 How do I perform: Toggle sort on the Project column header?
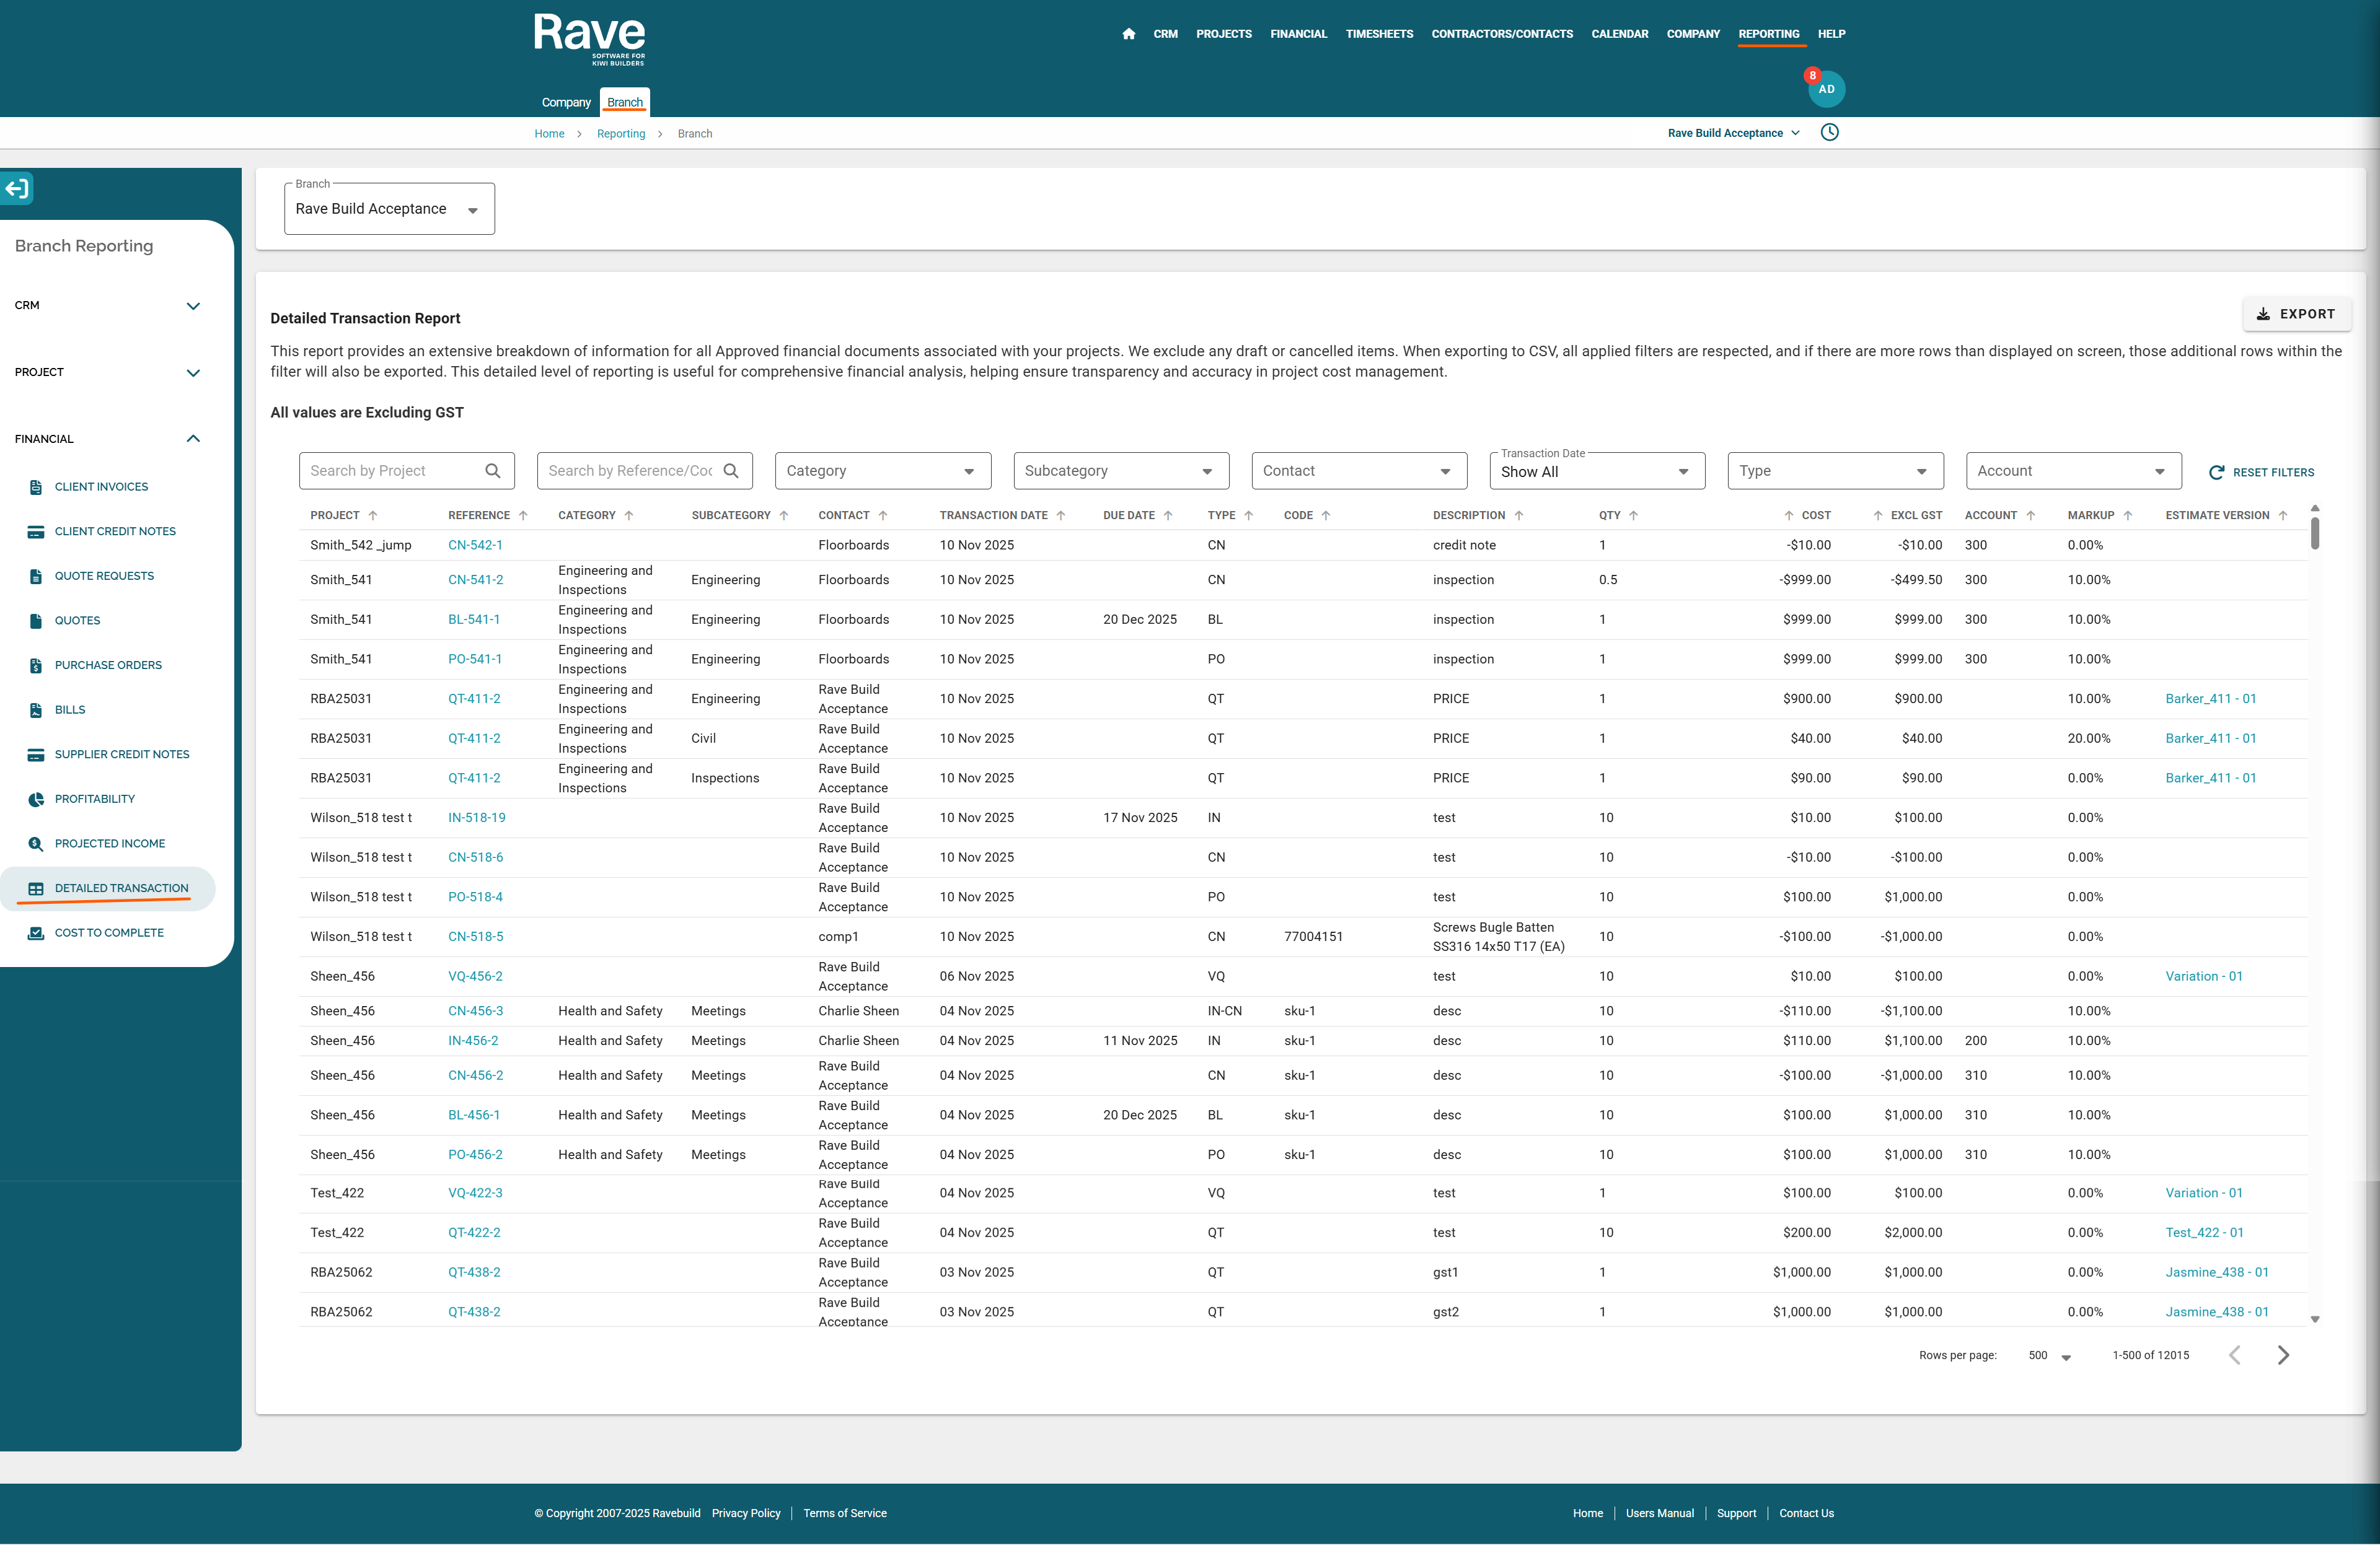click(x=335, y=515)
